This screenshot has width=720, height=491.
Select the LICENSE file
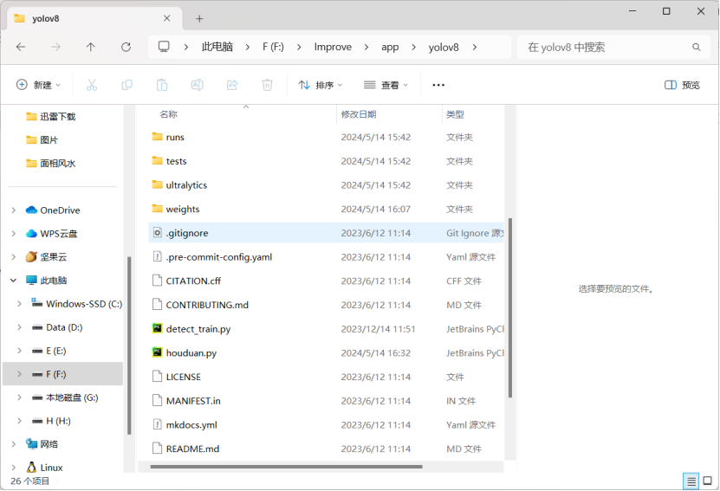click(326, 377)
